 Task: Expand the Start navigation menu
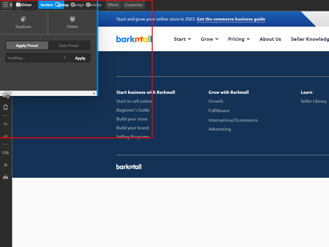pos(182,39)
